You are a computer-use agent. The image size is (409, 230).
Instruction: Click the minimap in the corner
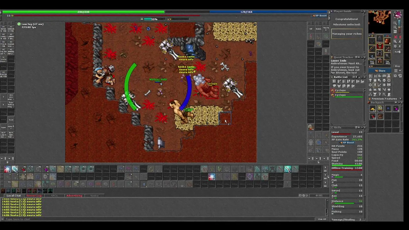[x=380, y=22]
